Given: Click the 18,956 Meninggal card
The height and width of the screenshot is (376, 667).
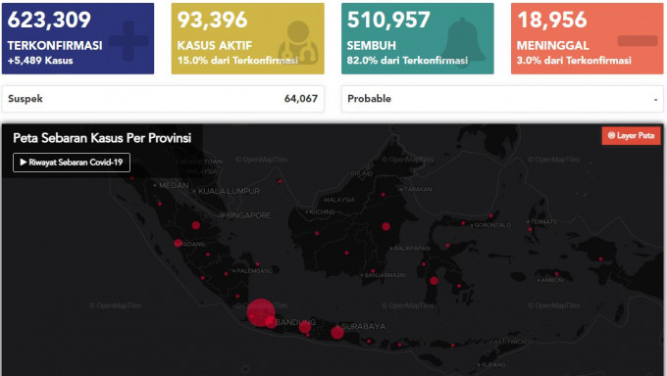Looking at the screenshot, I should pos(587,38).
